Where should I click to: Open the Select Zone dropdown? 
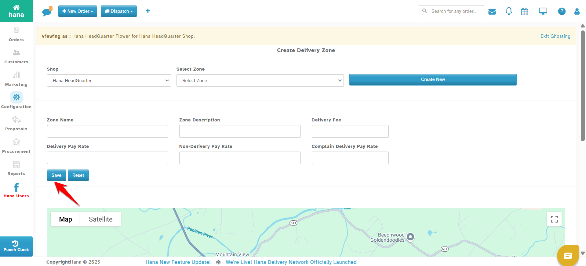[x=260, y=81]
